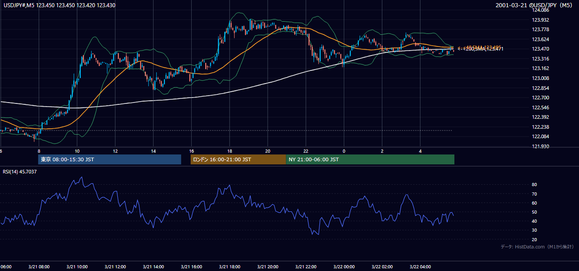Click the RSI 40 level label
Image resolution: width=579 pixels, height=271 pixels.
tap(534, 221)
